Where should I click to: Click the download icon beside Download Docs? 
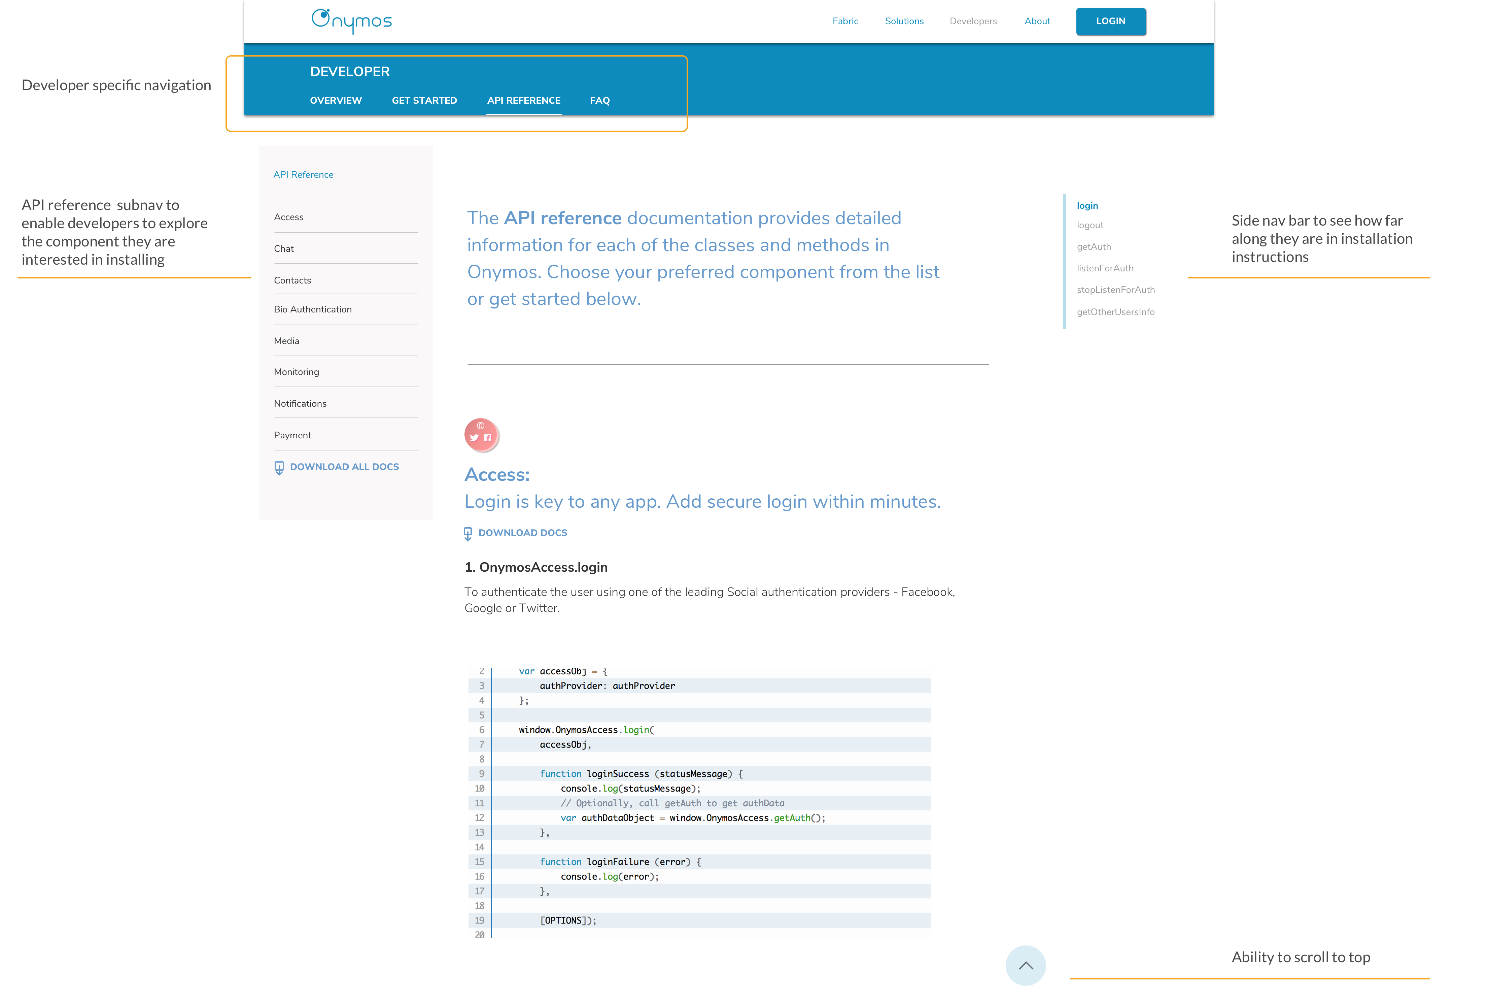pyautogui.click(x=468, y=534)
